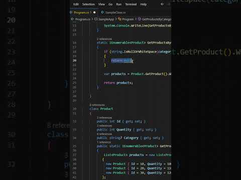241x180 pixels.
Task: Click 'new Product { Id = 30' line
Action: [x=138, y=173]
